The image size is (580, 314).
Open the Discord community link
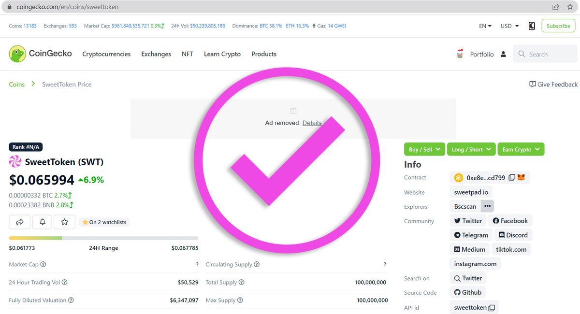[512, 235]
